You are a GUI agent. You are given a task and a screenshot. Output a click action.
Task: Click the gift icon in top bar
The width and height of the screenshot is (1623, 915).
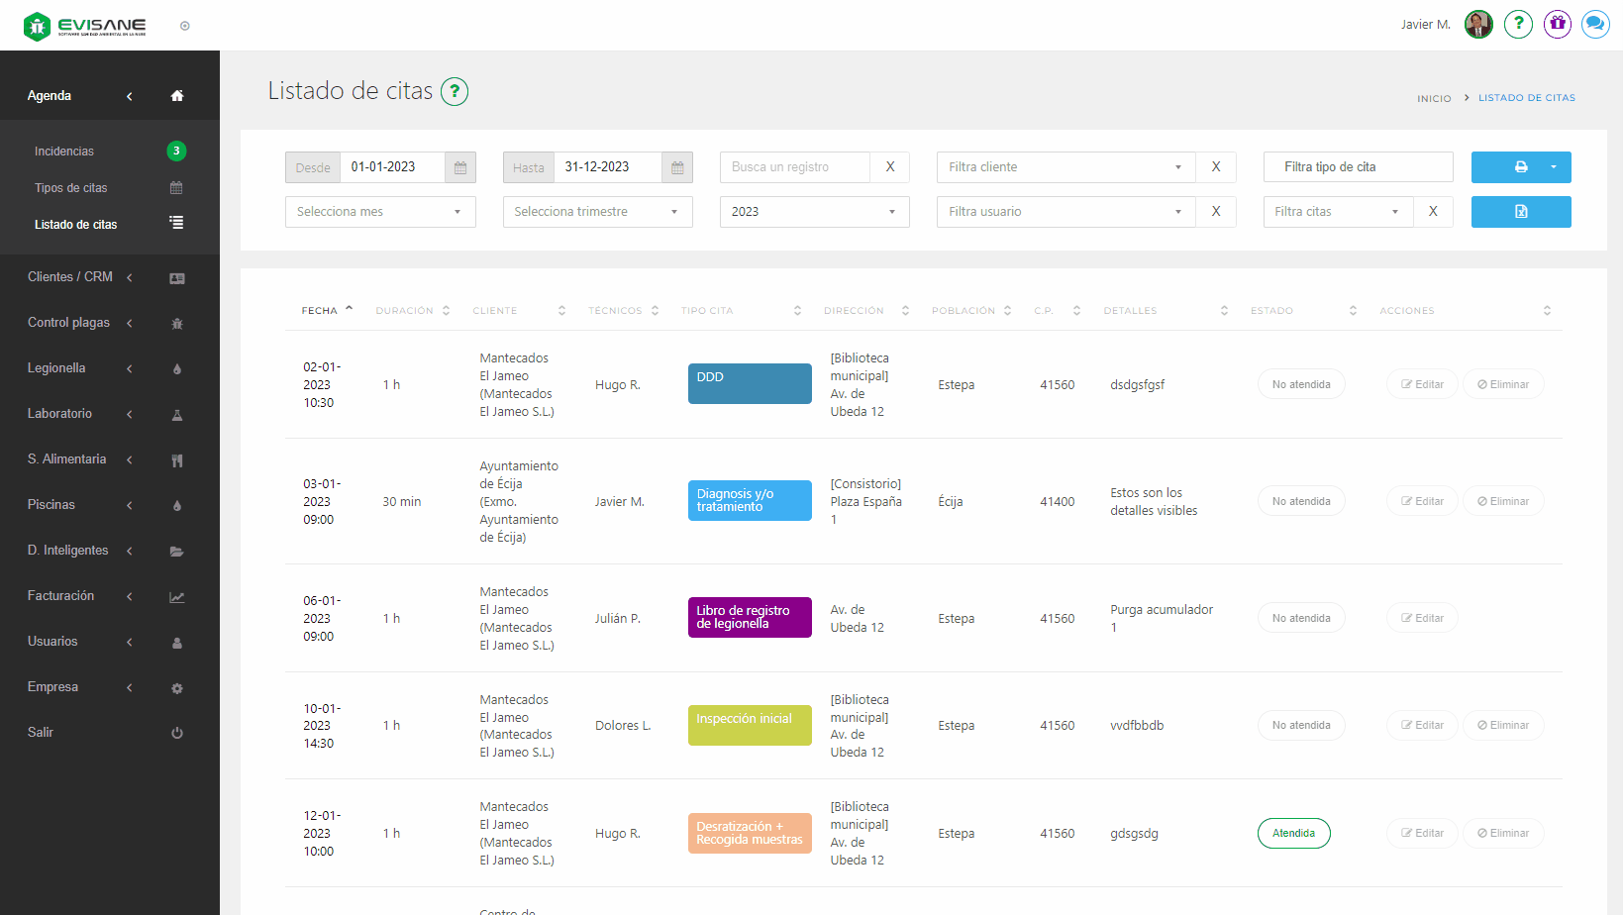[x=1558, y=24]
